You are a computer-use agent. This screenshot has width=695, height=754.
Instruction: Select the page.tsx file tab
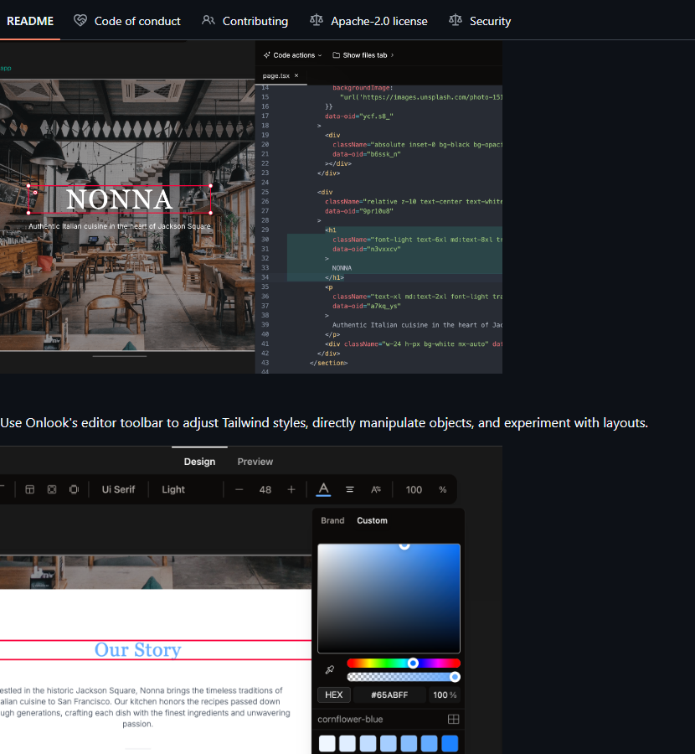(x=275, y=76)
